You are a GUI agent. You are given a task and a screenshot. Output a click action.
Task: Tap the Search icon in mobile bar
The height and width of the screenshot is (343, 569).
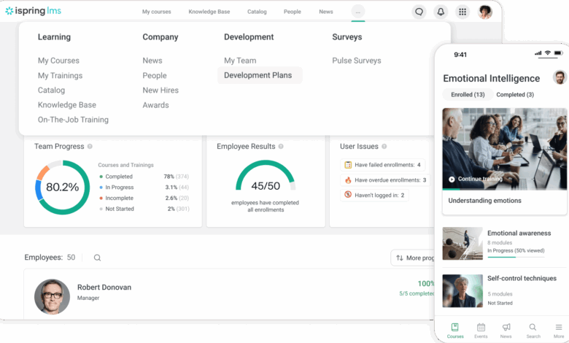pos(533,327)
